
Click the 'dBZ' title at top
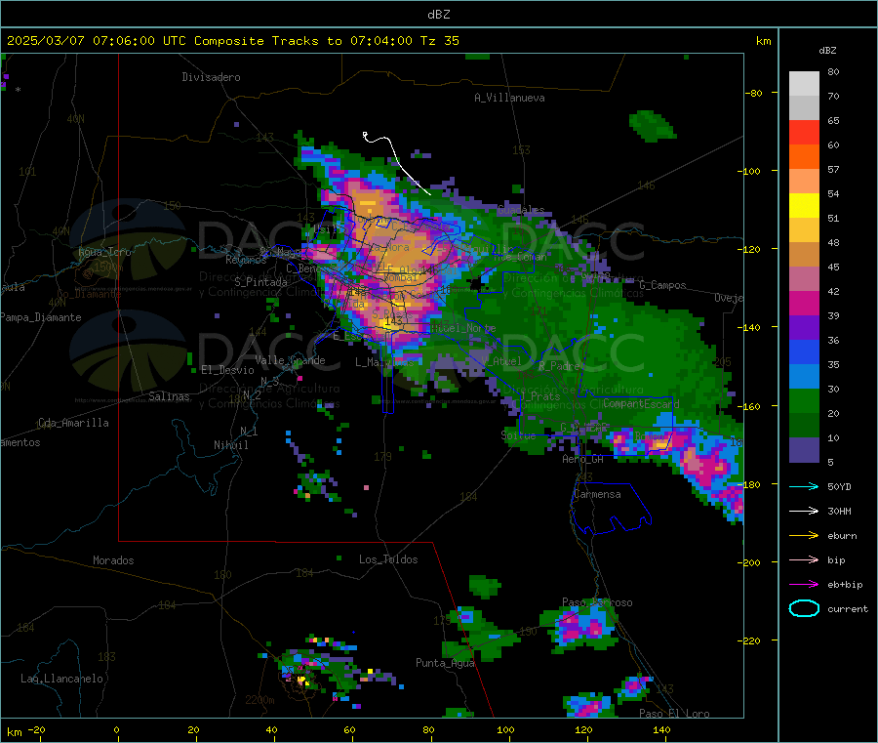(x=438, y=15)
